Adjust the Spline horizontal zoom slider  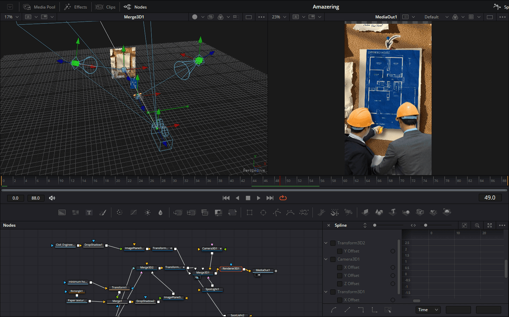point(425,225)
